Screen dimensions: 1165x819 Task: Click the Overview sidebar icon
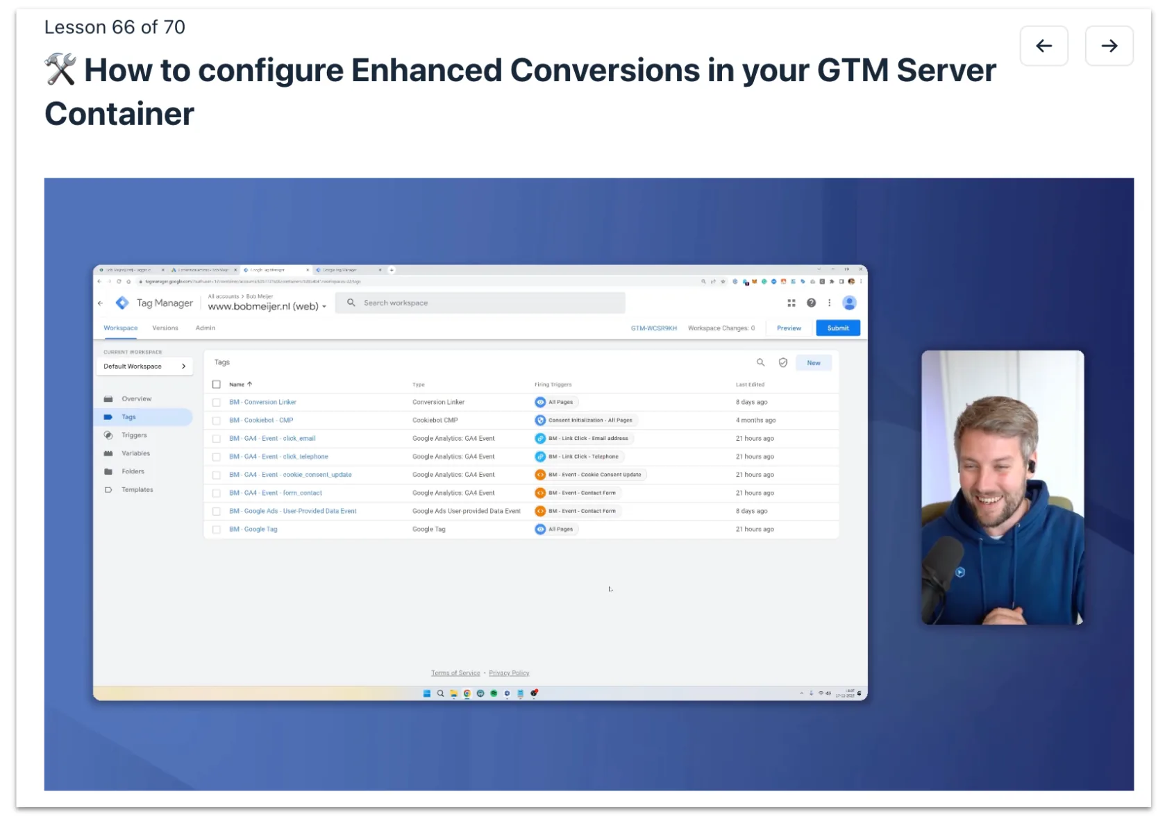[x=108, y=399]
